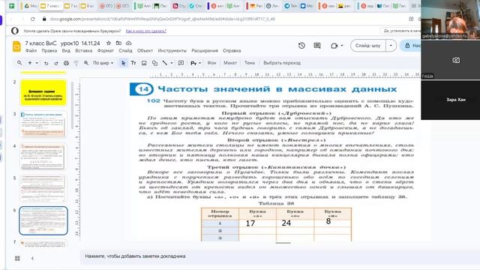The image size is (480, 270).
Task: Click the Как я могу это сделать link
Action: coord(146,31)
